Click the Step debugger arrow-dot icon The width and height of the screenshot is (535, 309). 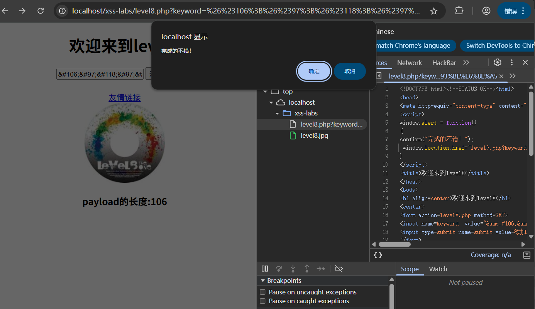pyautogui.click(x=321, y=269)
